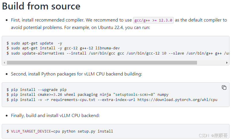This screenshot has width=231, height=140.
Task: Click the bullet text starting "First, install recommended compiler"
Action: (71, 20)
